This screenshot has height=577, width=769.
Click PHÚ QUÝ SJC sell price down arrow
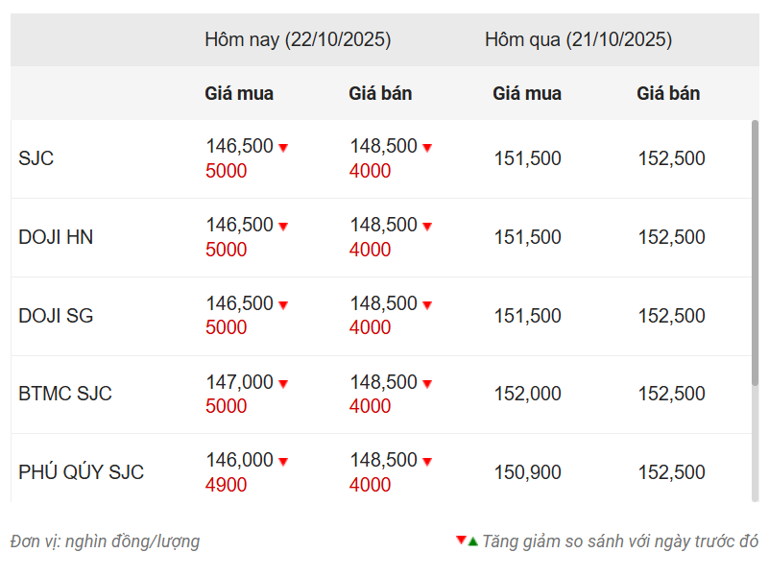427,462
